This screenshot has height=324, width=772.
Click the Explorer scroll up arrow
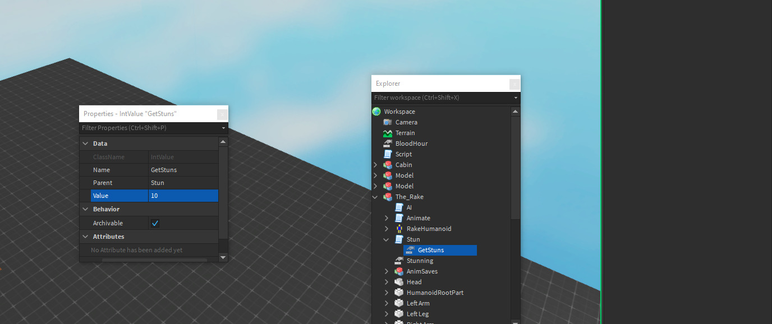(516, 112)
